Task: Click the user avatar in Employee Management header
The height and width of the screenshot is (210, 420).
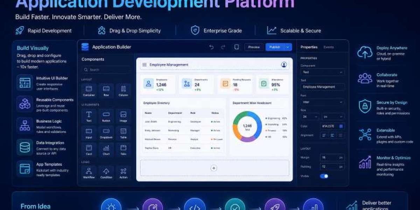Action: point(284,65)
